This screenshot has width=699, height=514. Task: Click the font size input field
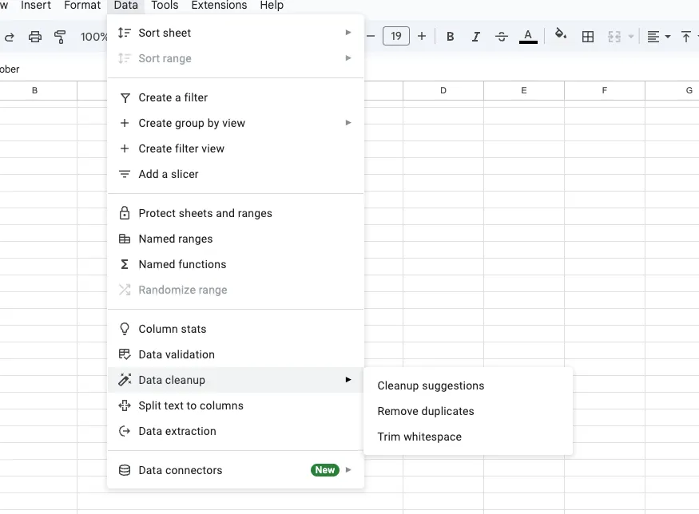(396, 36)
